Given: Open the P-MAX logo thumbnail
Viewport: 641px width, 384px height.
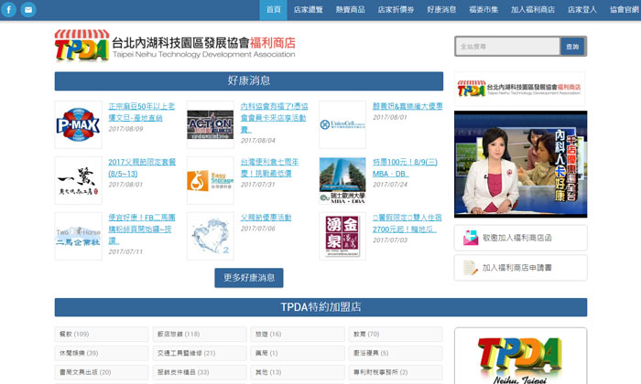Looking at the screenshot, I should click(78, 124).
